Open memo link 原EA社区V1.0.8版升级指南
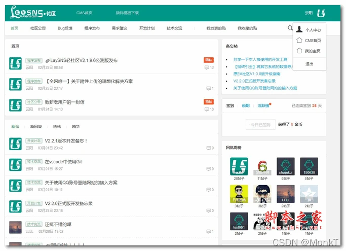Image resolution: width=346 pixels, height=251 pixels. (257, 74)
